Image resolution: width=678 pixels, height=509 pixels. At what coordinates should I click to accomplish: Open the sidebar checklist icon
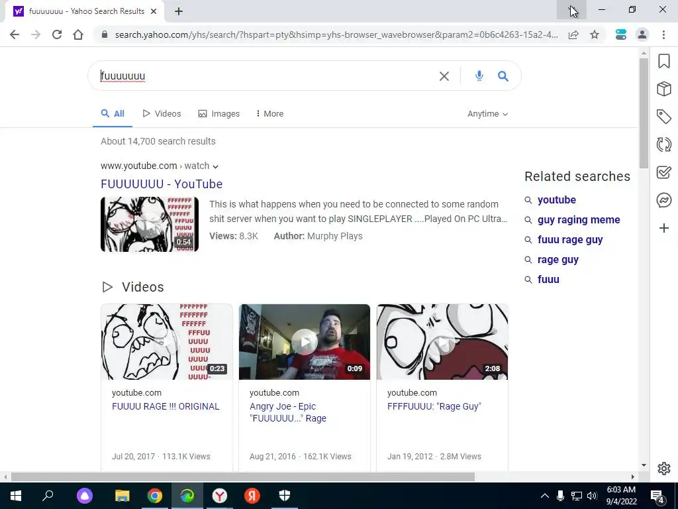pyautogui.click(x=663, y=172)
